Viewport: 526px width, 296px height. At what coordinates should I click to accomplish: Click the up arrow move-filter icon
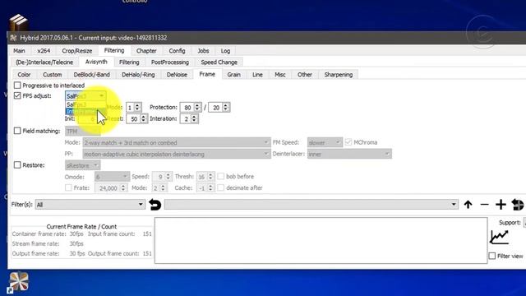(468, 205)
